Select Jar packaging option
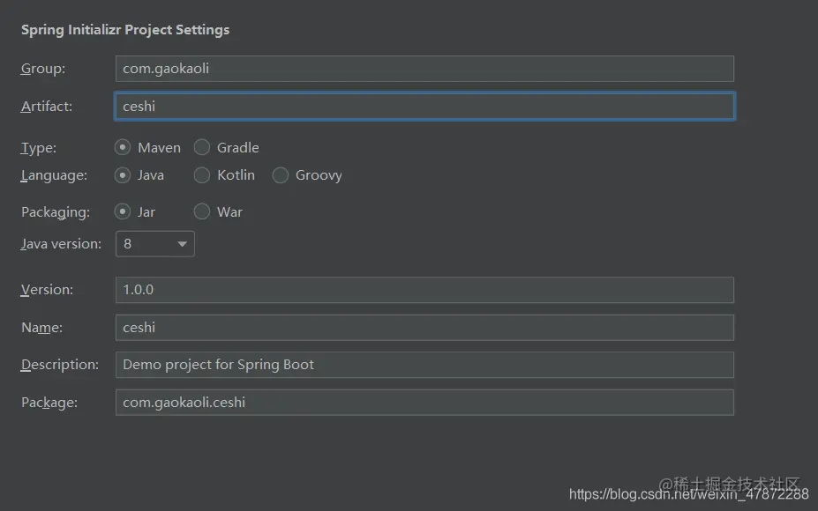This screenshot has height=511, width=818. pos(122,211)
